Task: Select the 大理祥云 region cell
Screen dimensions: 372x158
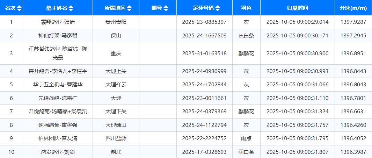Action: click(116, 85)
